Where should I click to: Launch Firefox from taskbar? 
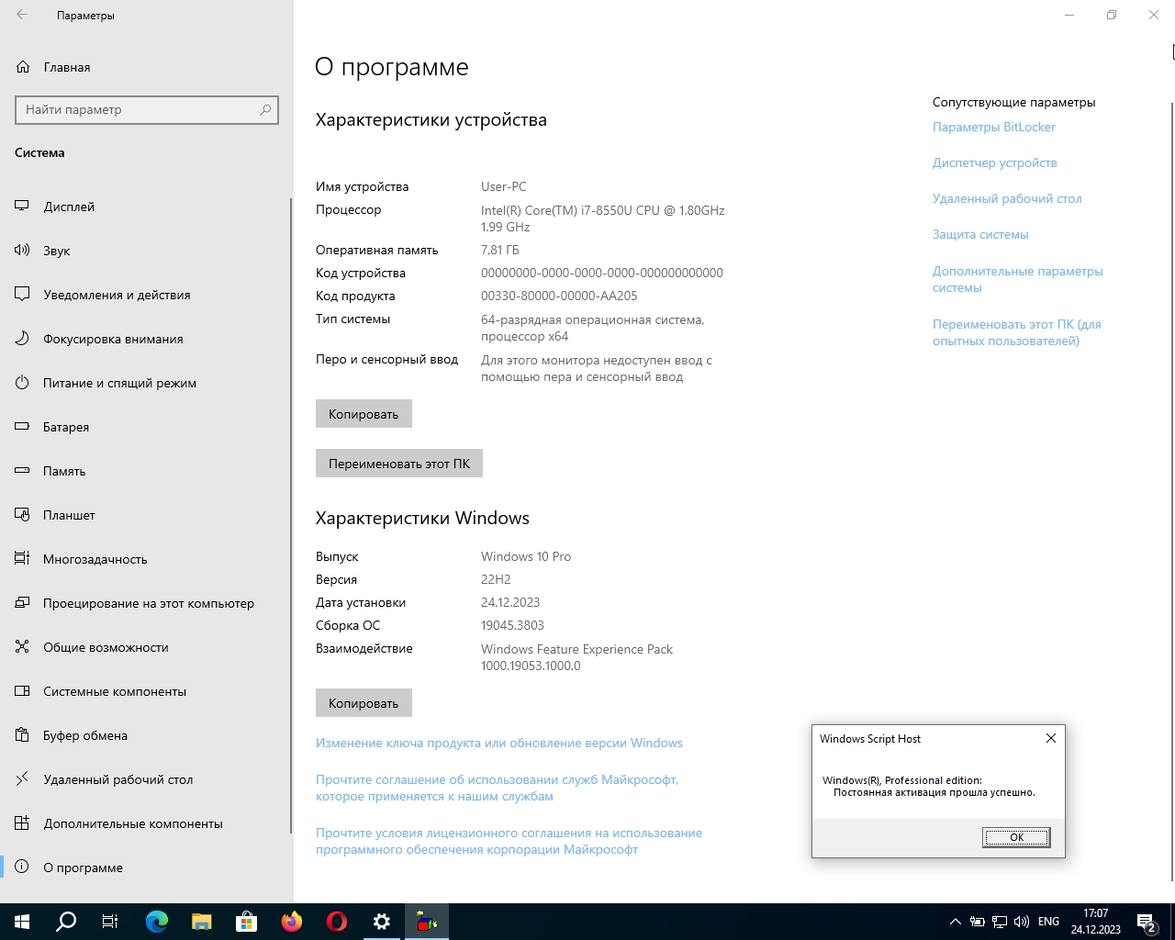click(292, 922)
